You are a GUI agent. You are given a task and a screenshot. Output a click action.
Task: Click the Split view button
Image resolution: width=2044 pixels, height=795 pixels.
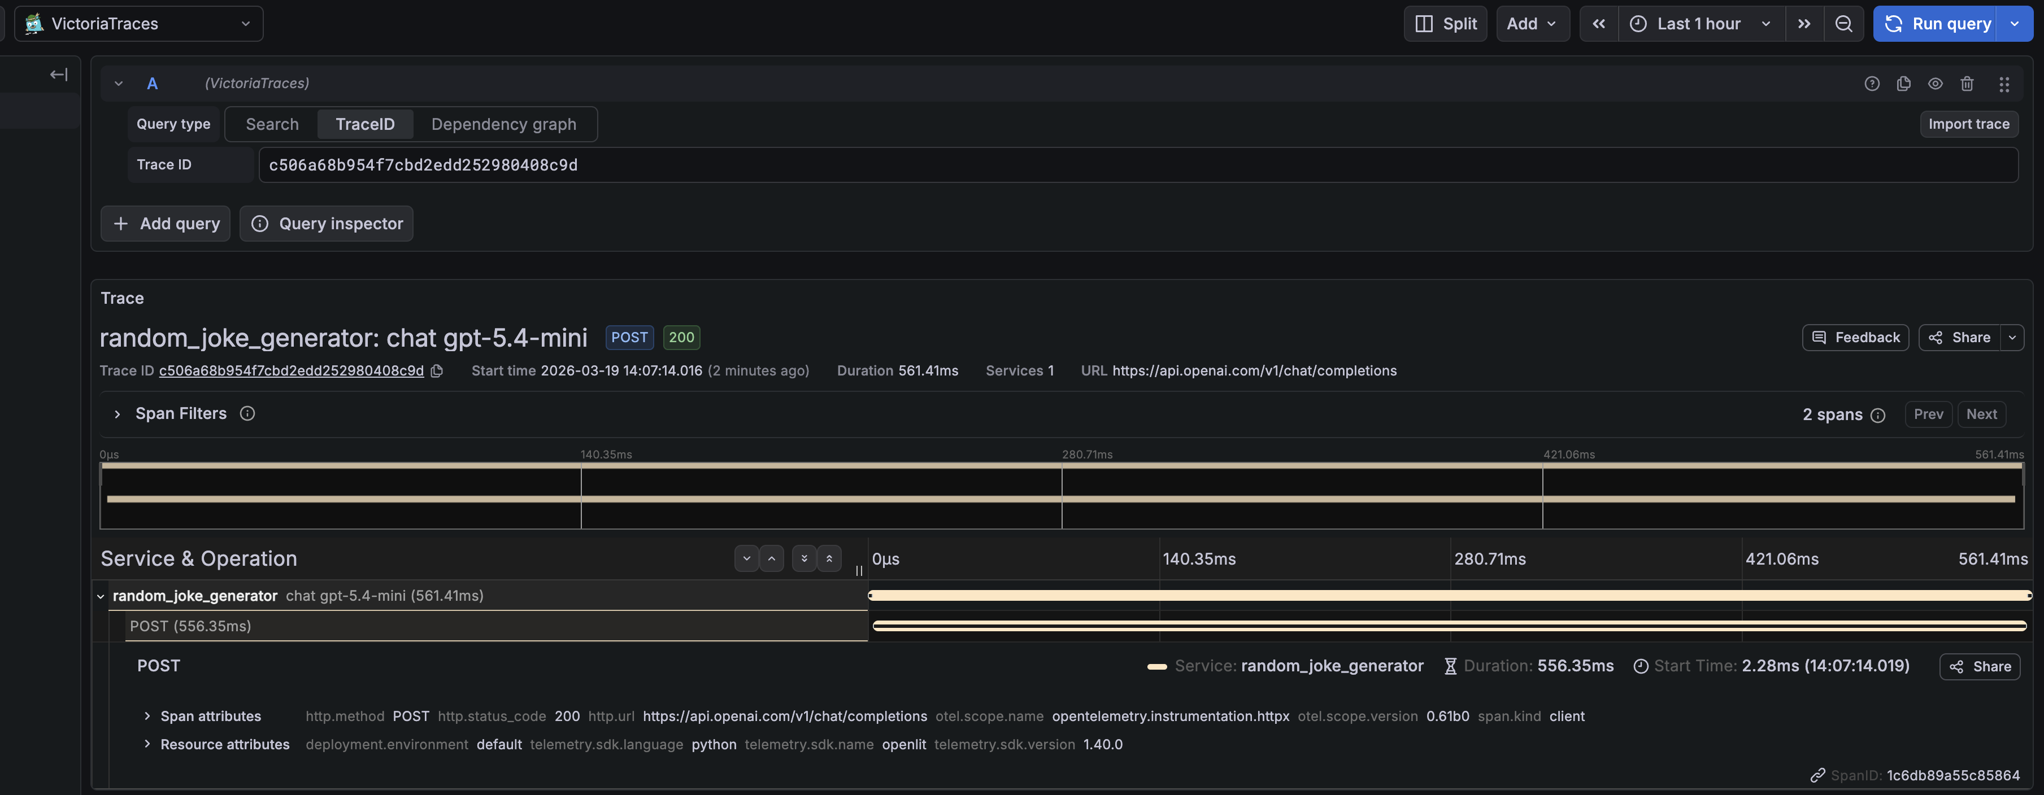coord(1445,24)
